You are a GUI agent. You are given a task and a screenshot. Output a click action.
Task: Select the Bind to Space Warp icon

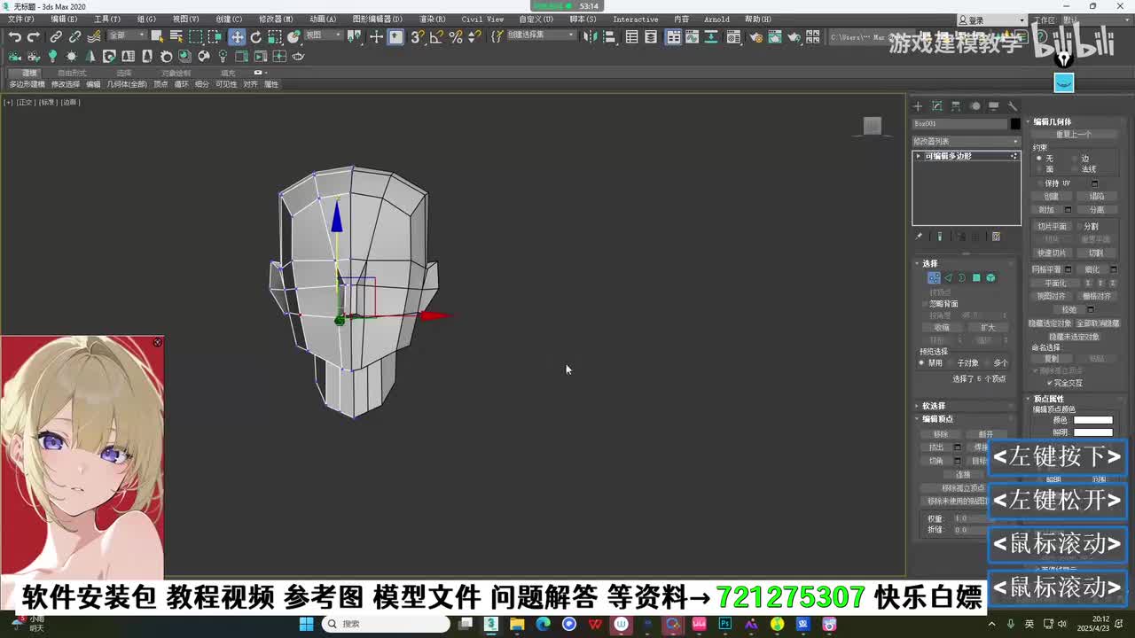93,36
